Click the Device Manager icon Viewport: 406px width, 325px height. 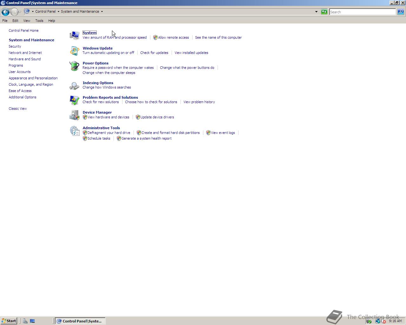(75, 115)
